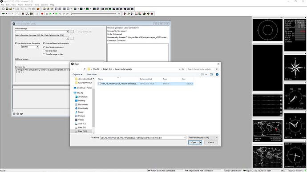This screenshot has height=172, width=307.
Task: Toggle Send training sequence checkbox
Action: tap(44, 47)
